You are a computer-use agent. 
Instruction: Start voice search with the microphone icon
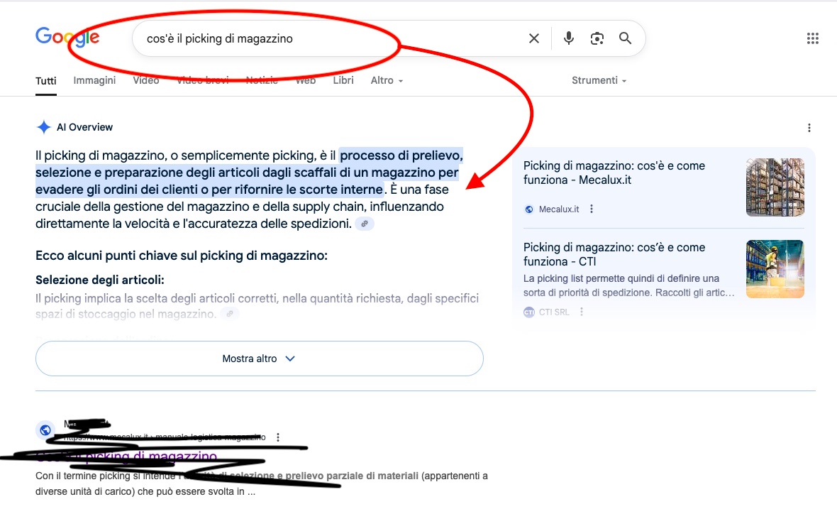568,38
